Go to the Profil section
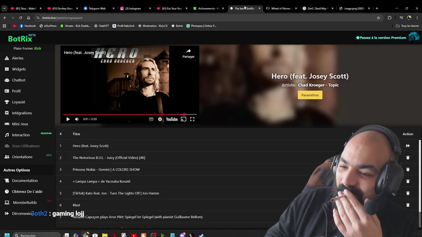The image size is (422, 237). pos(16,91)
